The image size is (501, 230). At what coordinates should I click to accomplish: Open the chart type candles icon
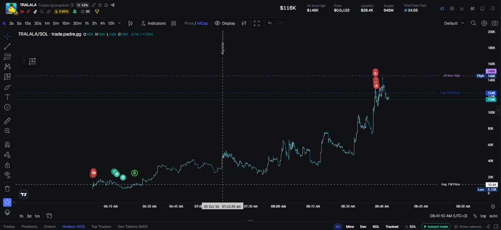point(130,23)
